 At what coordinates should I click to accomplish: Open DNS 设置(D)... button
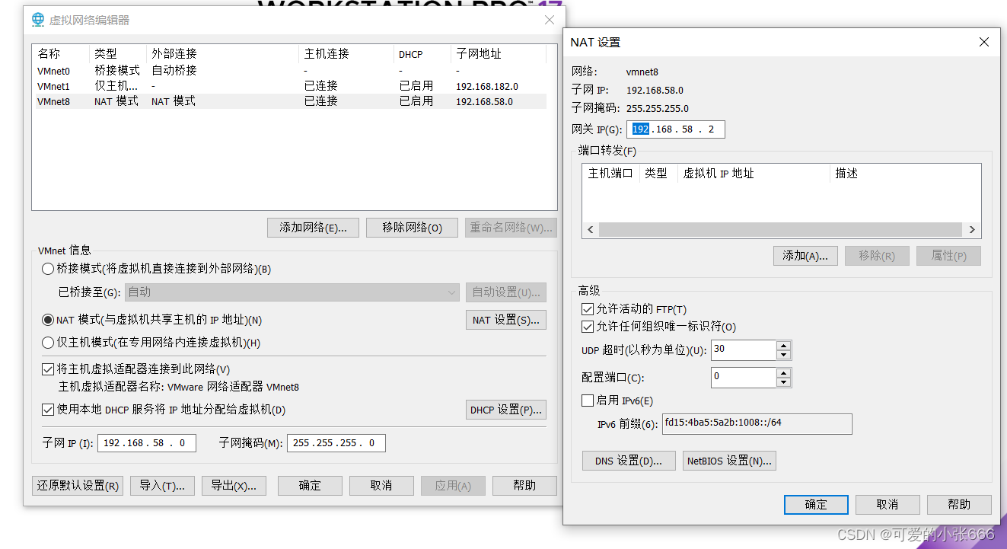click(629, 461)
